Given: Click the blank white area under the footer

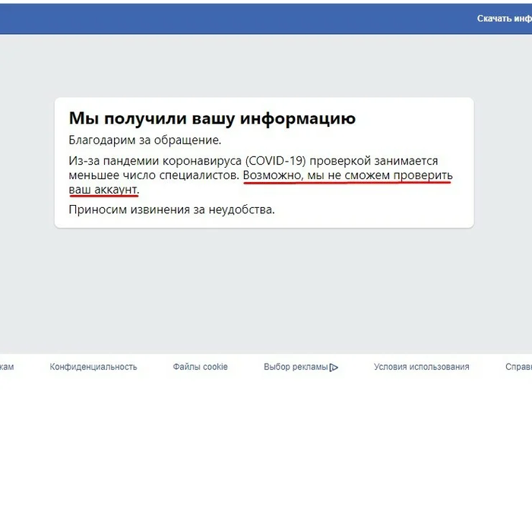Looking at the screenshot, I should (266, 455).
